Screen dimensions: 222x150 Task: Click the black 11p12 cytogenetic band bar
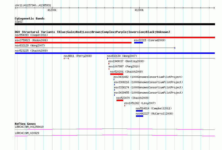[115, 24]
